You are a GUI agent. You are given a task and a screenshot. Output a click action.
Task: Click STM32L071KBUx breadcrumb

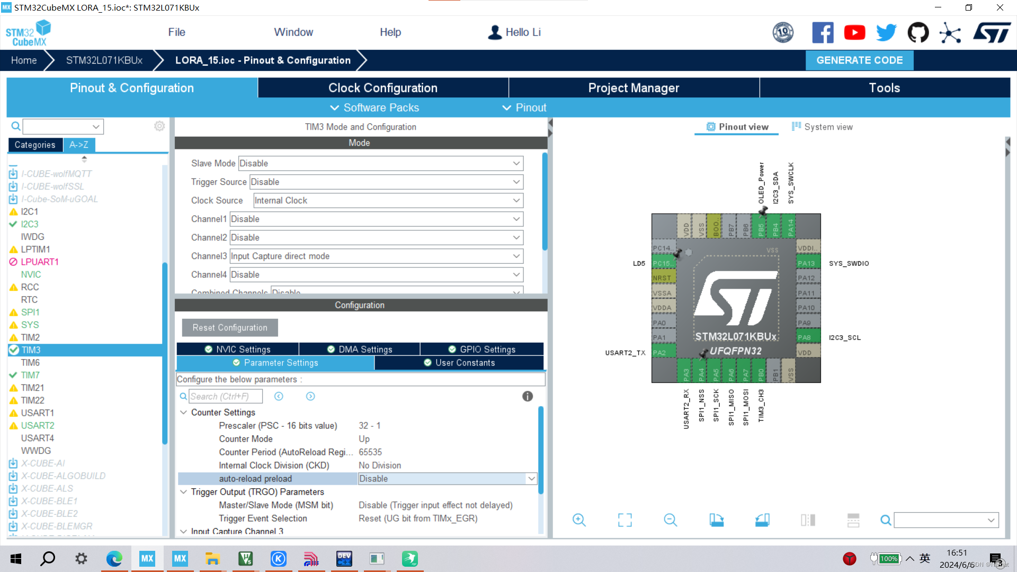coord(104,60)
